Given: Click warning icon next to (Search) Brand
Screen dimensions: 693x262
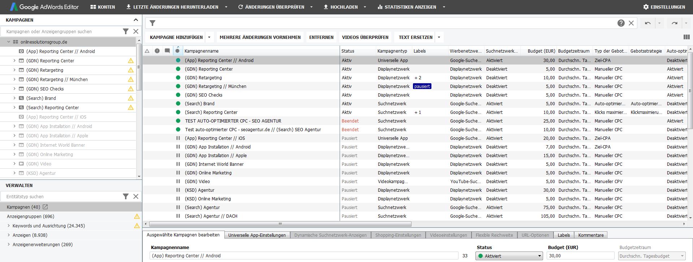Looking at the screenshot, I should (x=131, y=98).
